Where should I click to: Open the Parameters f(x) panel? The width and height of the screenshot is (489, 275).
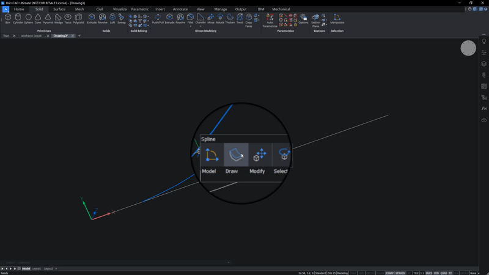483,109
